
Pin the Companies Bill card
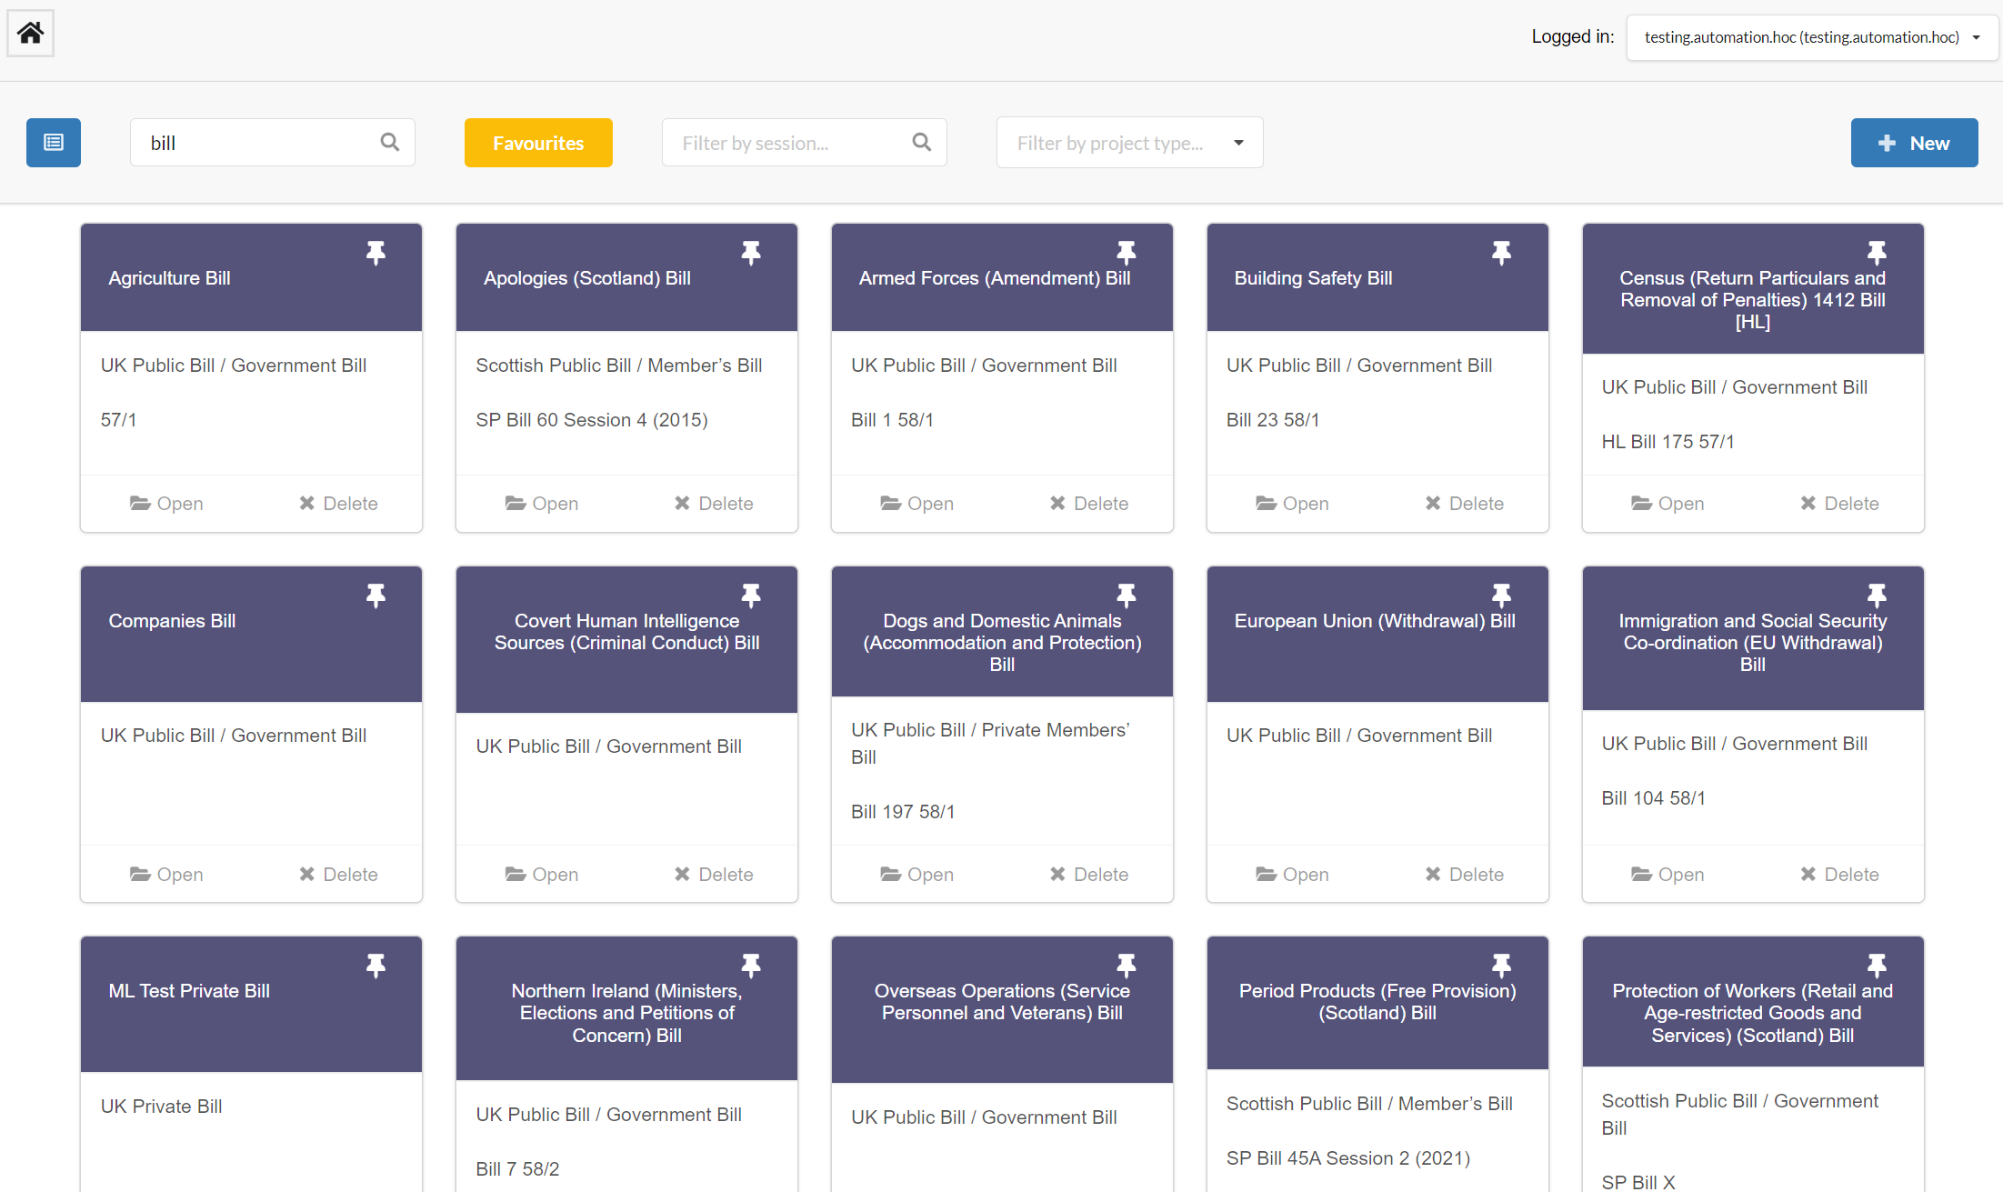pyautogui.click(x=376, y=596)
